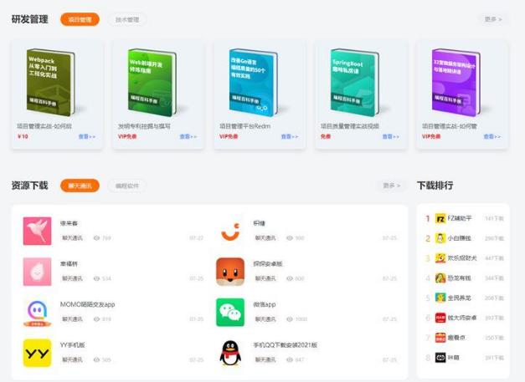Click the 探探安卓版 fox icon
The image size is (525, 382).
pos(230,271)
